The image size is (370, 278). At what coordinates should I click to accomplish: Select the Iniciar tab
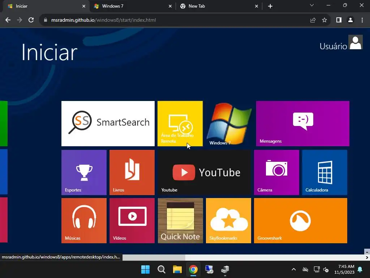point(46,6)
